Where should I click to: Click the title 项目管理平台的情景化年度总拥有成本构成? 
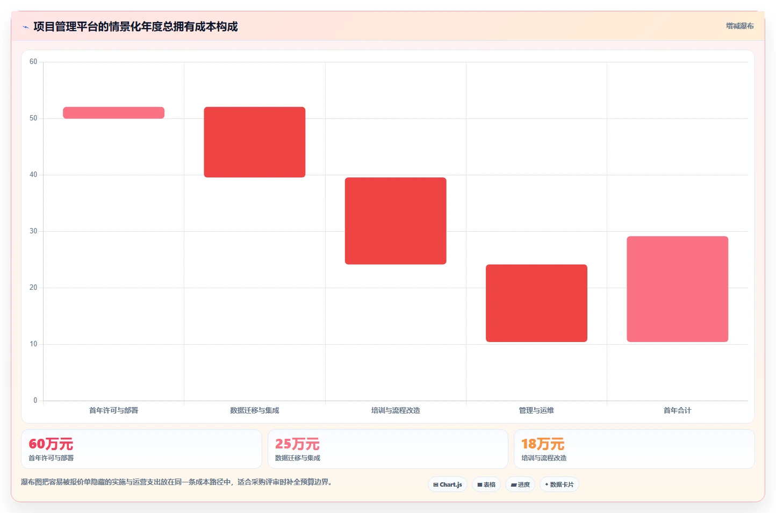[x=135, y=26]
